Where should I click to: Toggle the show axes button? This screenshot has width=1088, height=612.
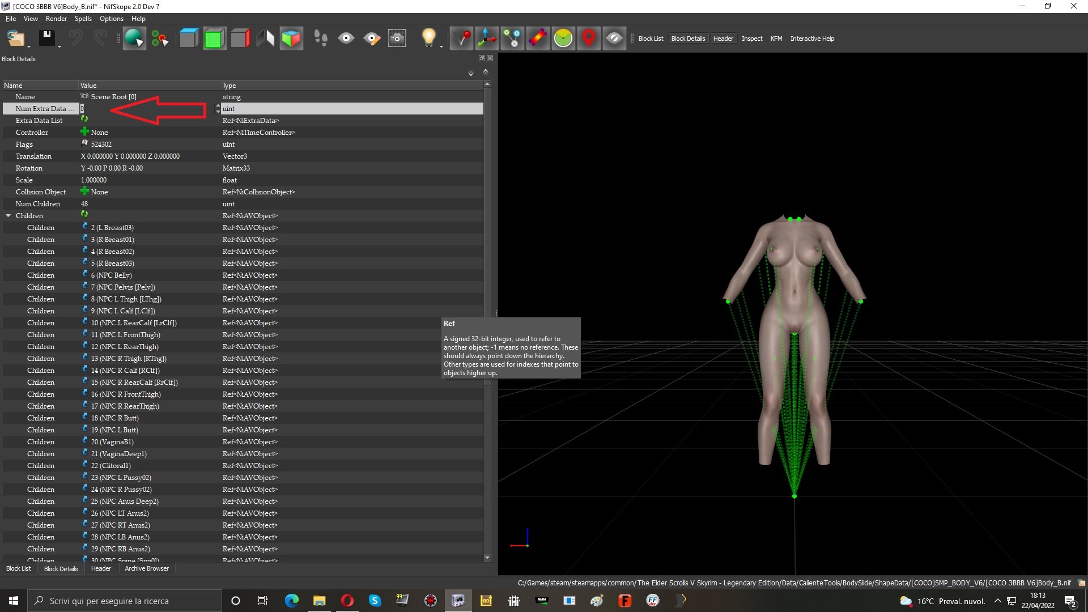487,39
